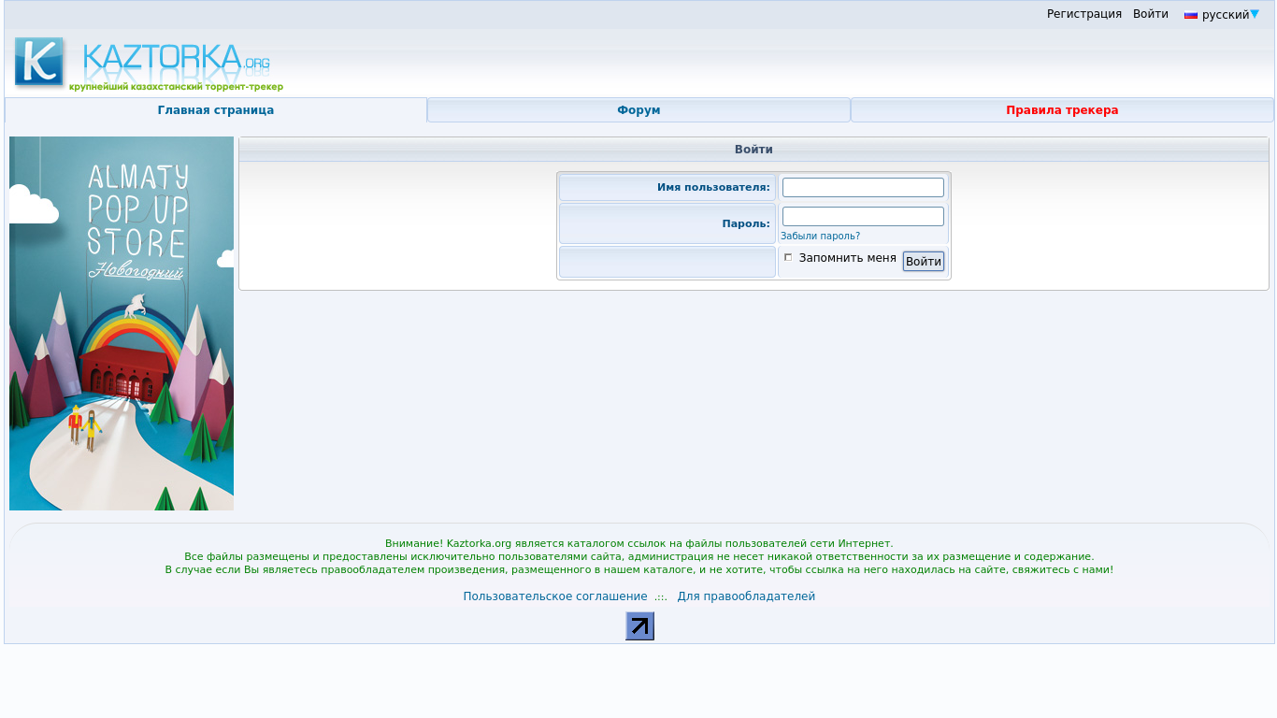Click the Забыли пароль? link
Image resolution: width=1277 pixels, height=718 pixels.
click(x=820, y=237)
